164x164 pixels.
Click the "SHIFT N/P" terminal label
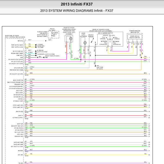pos(20,124)
